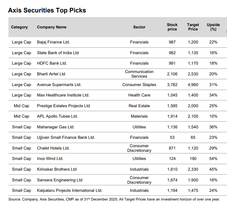Click Max Healthcare Institute Ltd. name
The image size is (227, 204).
pos(63,95)
